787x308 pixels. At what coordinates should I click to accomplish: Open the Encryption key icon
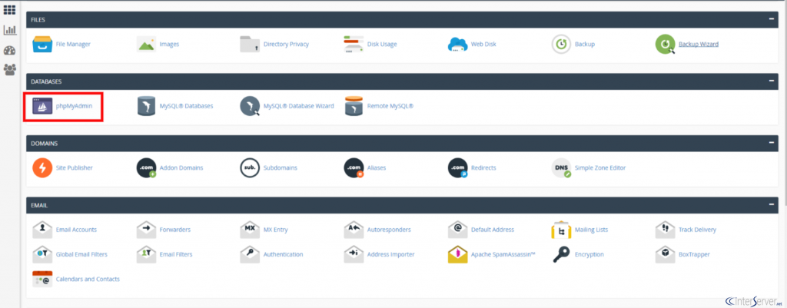pyautogui.click(x=562, y=254)
